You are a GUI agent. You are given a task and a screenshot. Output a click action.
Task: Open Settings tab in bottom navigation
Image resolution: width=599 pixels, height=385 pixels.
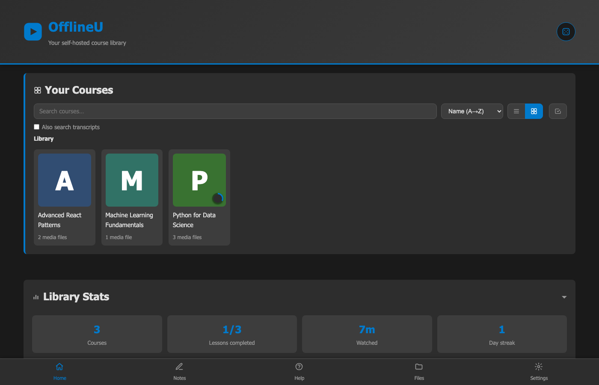[539, 372]
